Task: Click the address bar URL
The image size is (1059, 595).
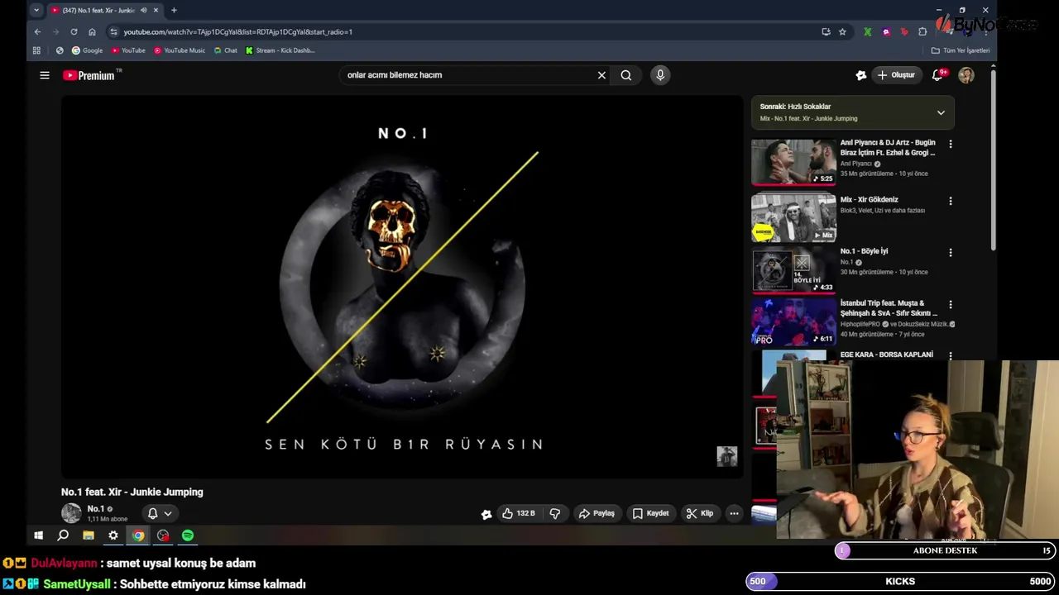Action: tap(238, 31)
